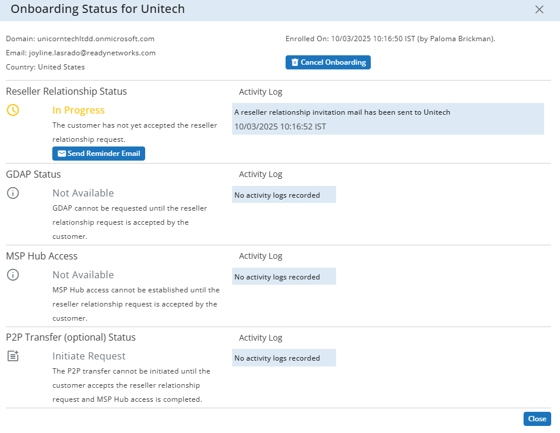Click the envelope icon in Send Reminder

tap(62, 154)
